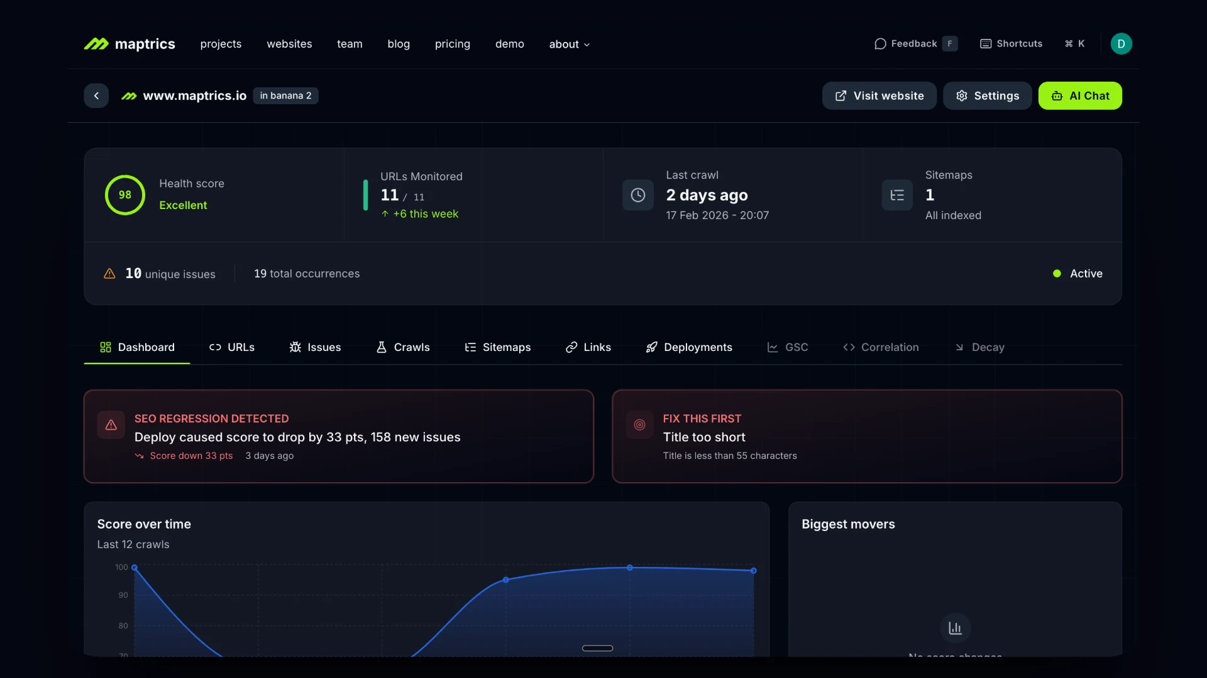Image resolution: width=1207 pixels, height=678 pixels.
Task: Open the Title too short card
Action: tap(867, 436)
